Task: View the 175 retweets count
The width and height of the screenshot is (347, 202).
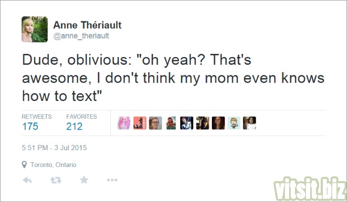Action: pos(30,127)
